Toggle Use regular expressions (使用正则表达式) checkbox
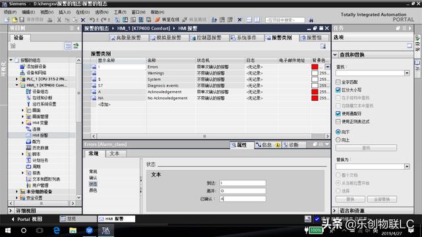This screenshot has height=237, width=422. tap(338, 122)
